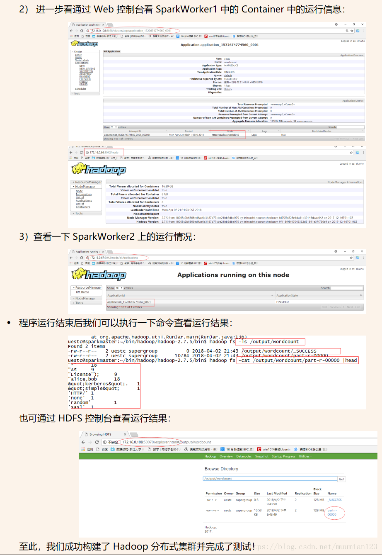Sort table by the ApplicationId column header
The height and width of the screenshot is (555, 382).
(x=191, y=296)
